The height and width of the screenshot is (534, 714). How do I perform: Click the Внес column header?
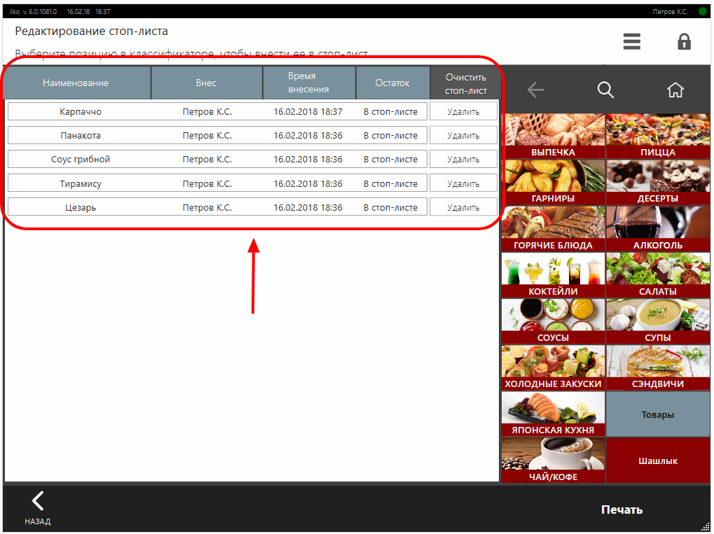(206, 83)
